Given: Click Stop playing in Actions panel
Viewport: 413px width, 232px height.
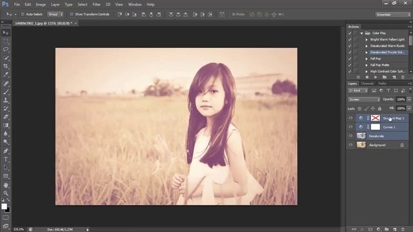Looking at the screenshot, I should click(358, 77).
